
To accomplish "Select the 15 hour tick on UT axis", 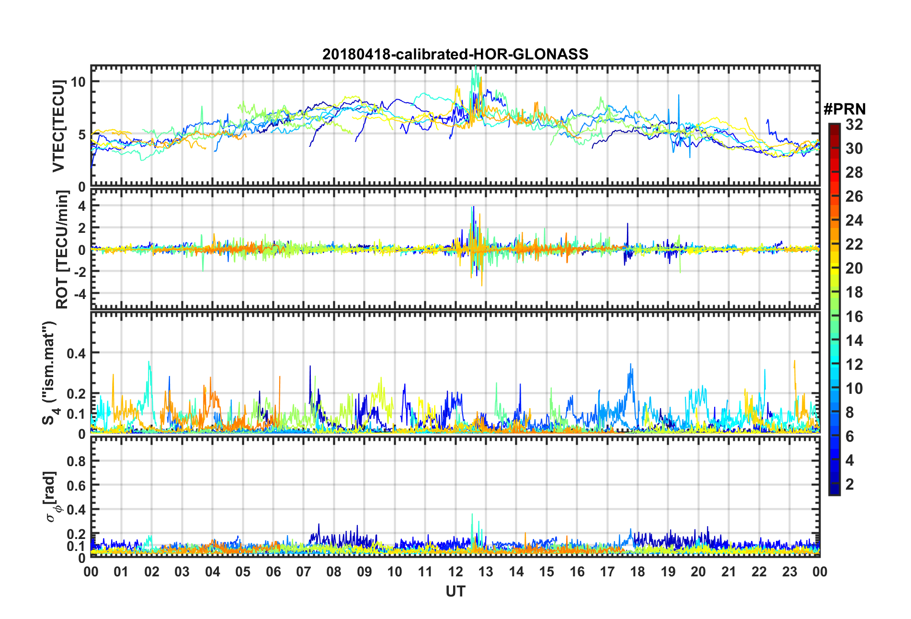I will coord(547,572).
